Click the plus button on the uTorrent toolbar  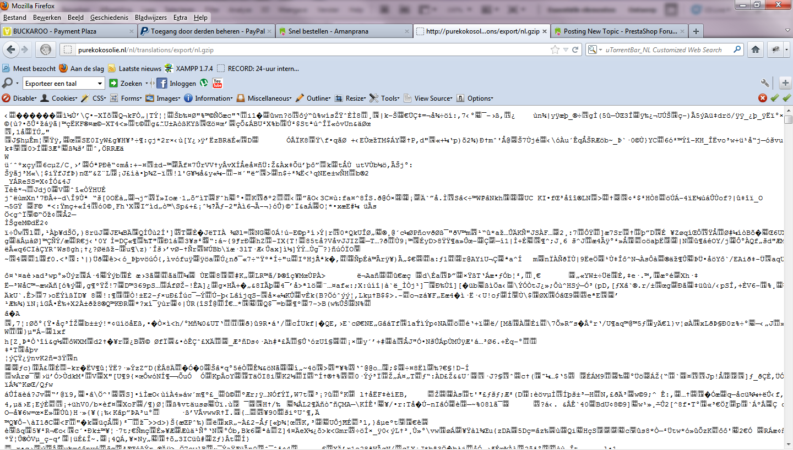coord(785,83)
